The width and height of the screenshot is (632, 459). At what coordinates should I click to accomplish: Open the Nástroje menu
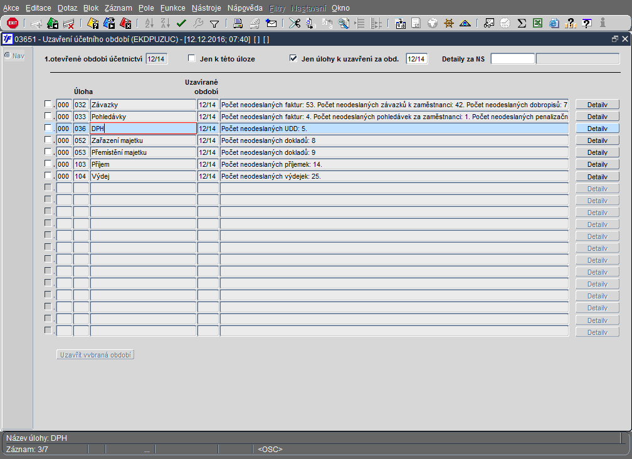206,8
